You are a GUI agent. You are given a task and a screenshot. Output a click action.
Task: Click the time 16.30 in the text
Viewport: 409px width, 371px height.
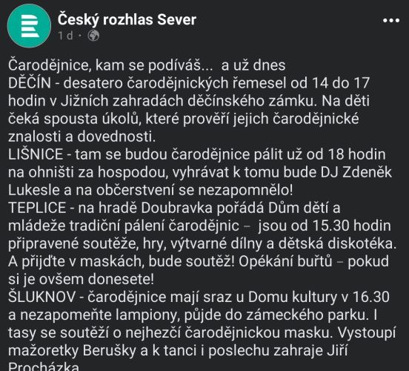(x=371, y=297)
